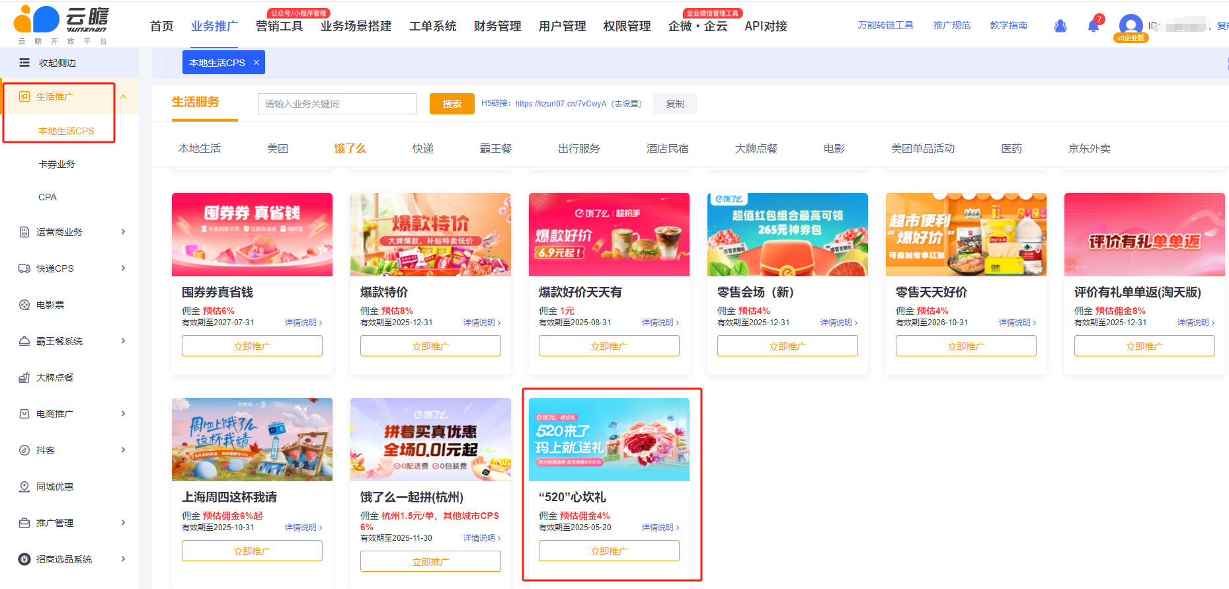The image size is (1229, 589).
Task: Open the 权限管理 top menu
Action: (x=627, y=26)
